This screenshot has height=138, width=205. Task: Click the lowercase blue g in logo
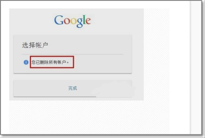click(80, 23)
